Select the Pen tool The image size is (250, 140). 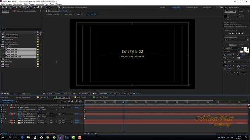click(x=28, y=7)
